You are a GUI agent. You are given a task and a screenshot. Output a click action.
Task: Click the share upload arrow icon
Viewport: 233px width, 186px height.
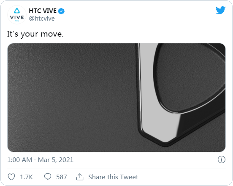80,177
